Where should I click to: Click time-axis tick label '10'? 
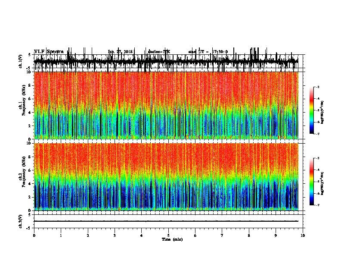click(303, 236)
